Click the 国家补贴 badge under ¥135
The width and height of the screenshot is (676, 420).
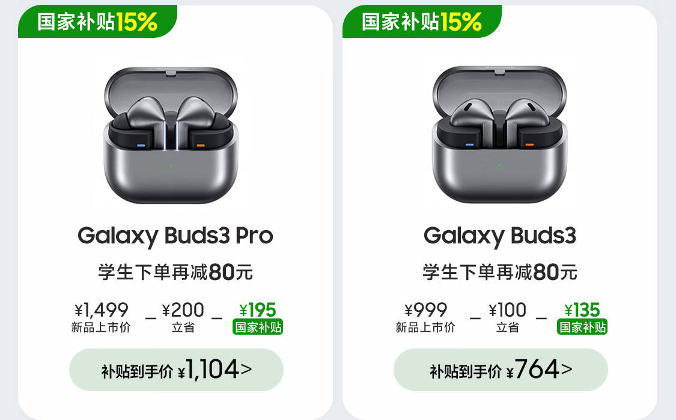[582, 327]
